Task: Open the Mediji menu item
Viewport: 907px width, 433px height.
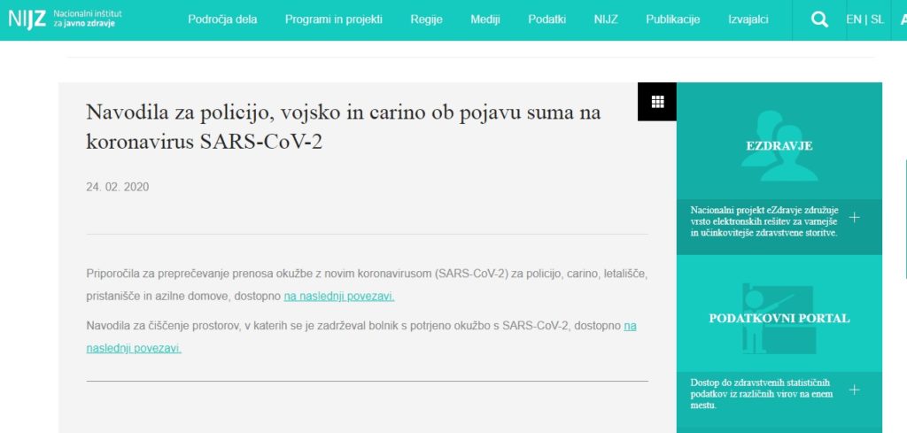Action: point(485,19)
